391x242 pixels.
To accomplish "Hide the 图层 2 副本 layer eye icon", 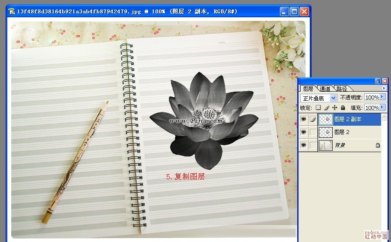I will [x=303, y=119].
